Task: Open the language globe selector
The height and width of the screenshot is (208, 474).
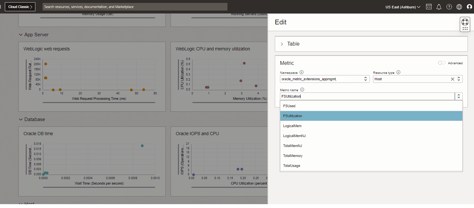Action: coord(459,6)
